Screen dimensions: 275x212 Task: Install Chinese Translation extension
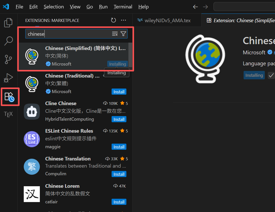click(119, 174)
